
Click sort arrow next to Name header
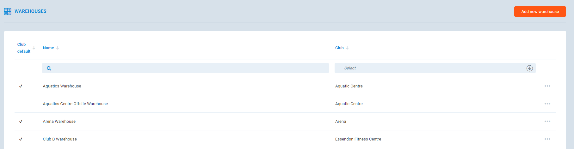tap(58, 48)
